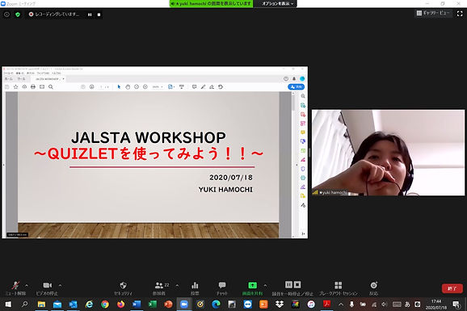
Task: Stop video with the camera button
Action: tap(47, 288)
